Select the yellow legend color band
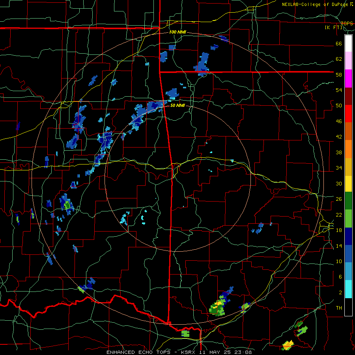This screenshot has width=355, height=355. pos(348,184)
